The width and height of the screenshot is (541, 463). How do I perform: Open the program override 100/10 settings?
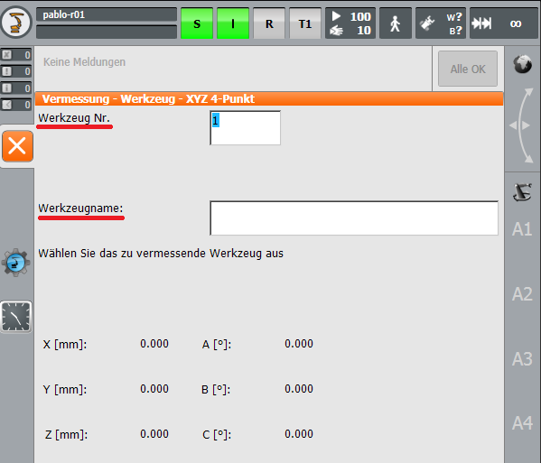pyautogui.click(x=350, y=23)
